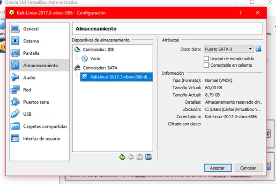
Task: Click the C:\Users\Carlos location value
Action: [233, 109]
